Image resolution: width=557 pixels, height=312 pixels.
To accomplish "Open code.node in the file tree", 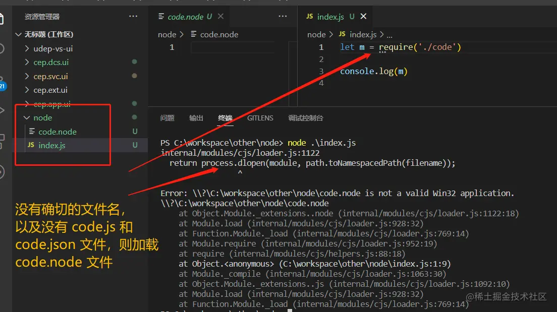I will pyautogui.click(x=58, y=132).
